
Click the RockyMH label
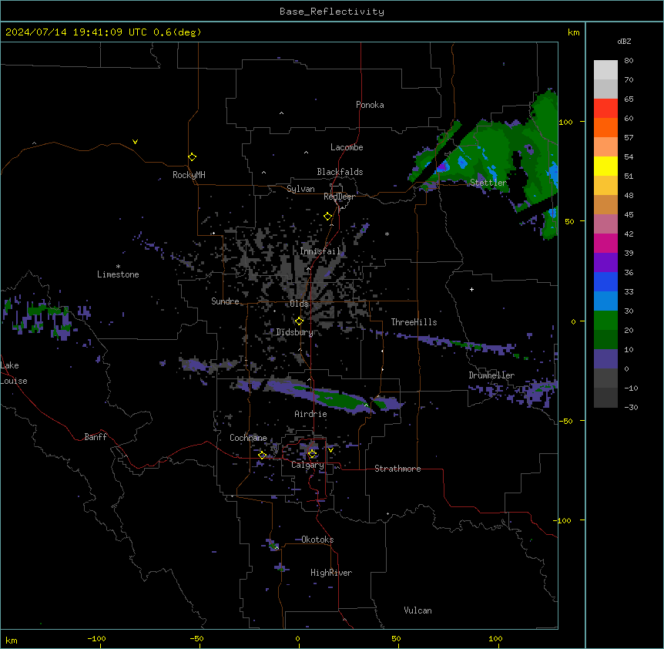(x=189, y=175)
